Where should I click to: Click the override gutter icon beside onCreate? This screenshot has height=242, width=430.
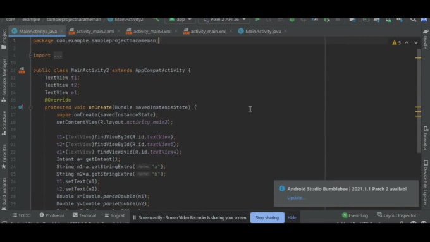tap(21, 107)
